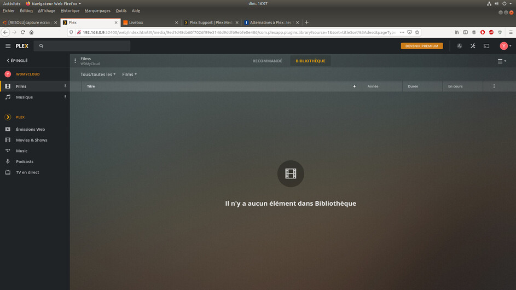
Task: Click the Pocket save icon
Action: click(x=409, y=32)
